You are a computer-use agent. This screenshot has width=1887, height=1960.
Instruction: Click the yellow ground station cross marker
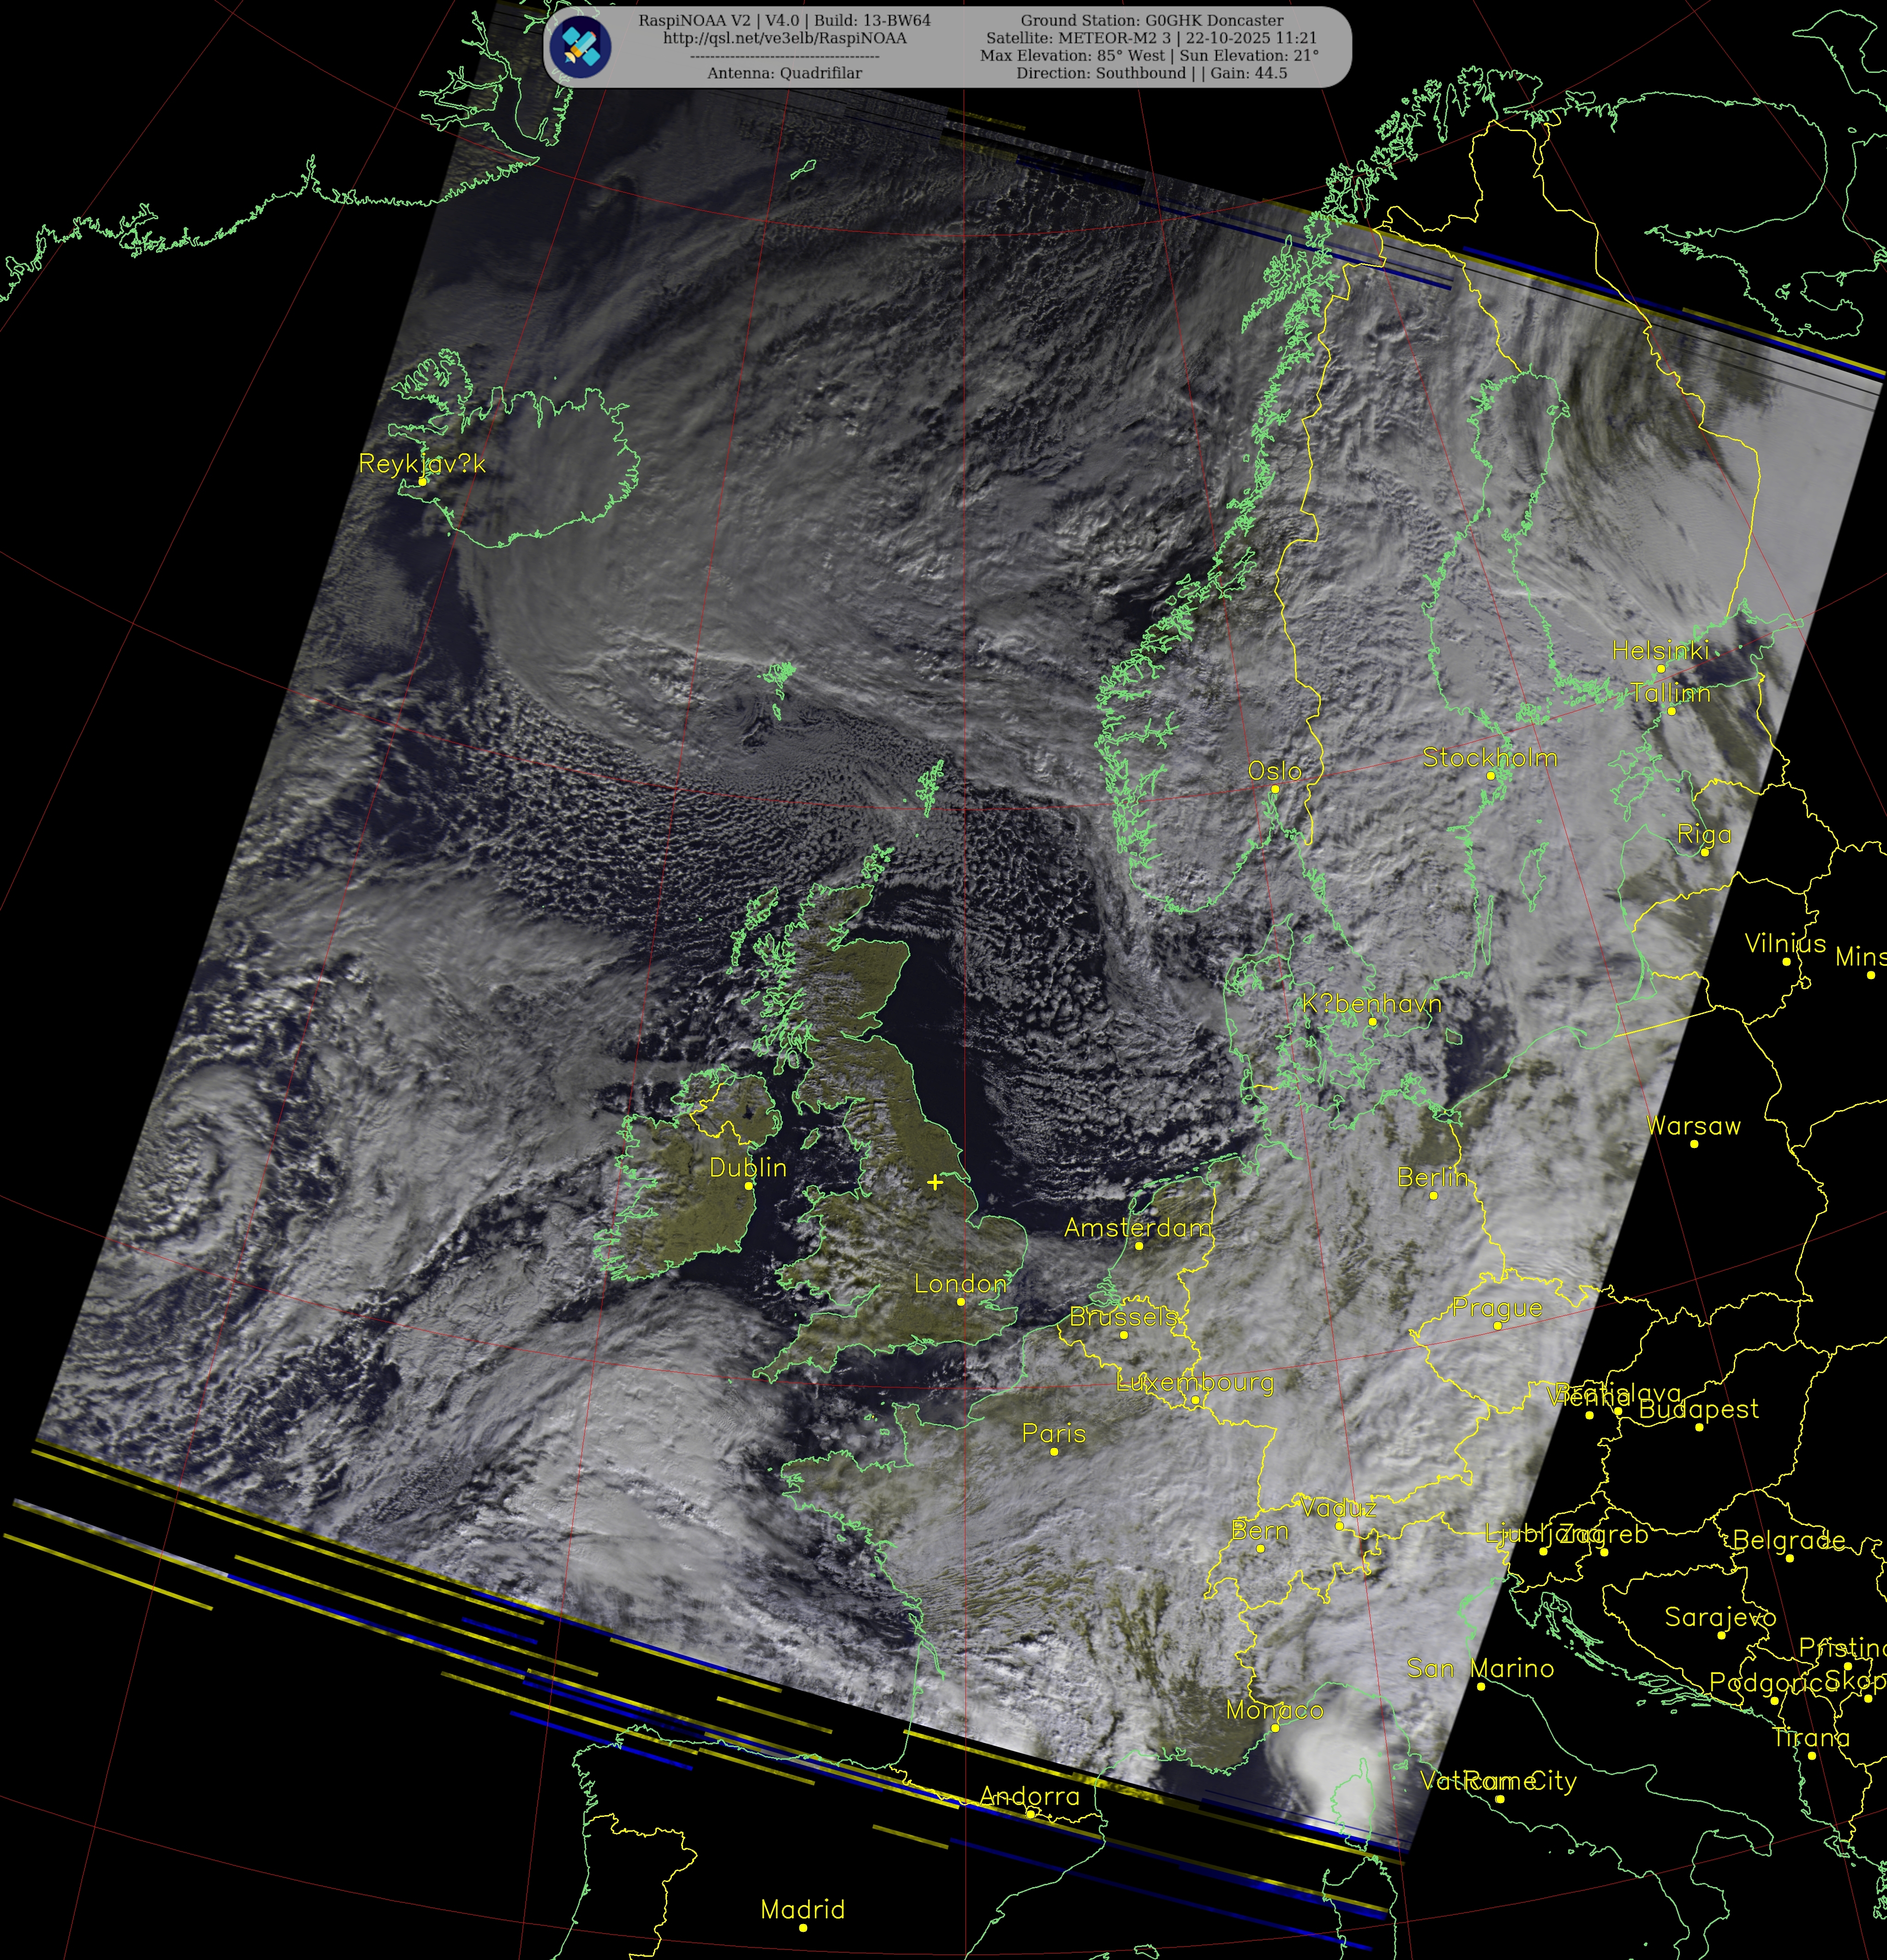(934, 1182)
